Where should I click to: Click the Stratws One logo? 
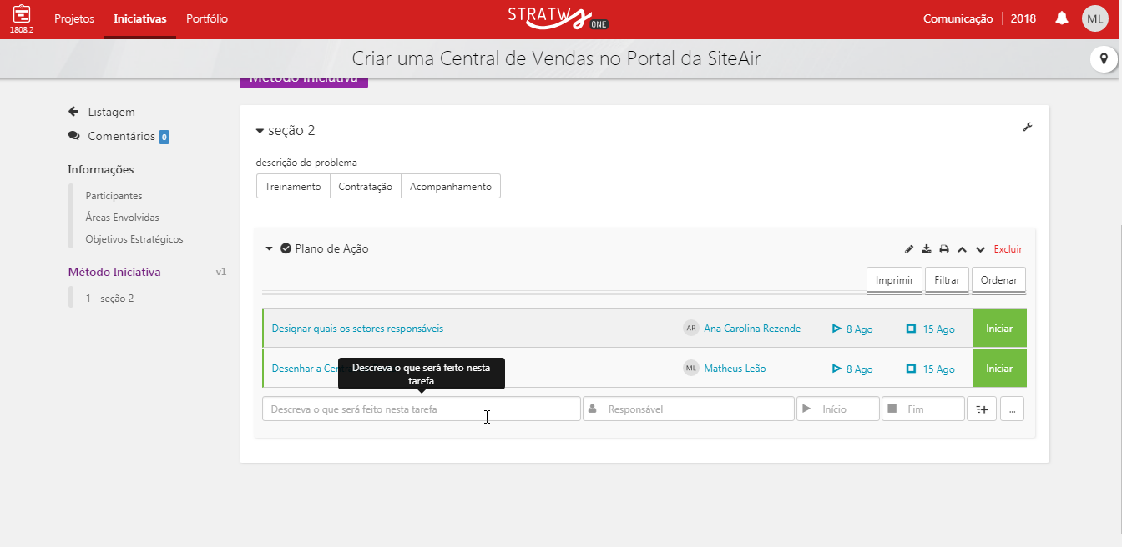click(x=558, y=18)
